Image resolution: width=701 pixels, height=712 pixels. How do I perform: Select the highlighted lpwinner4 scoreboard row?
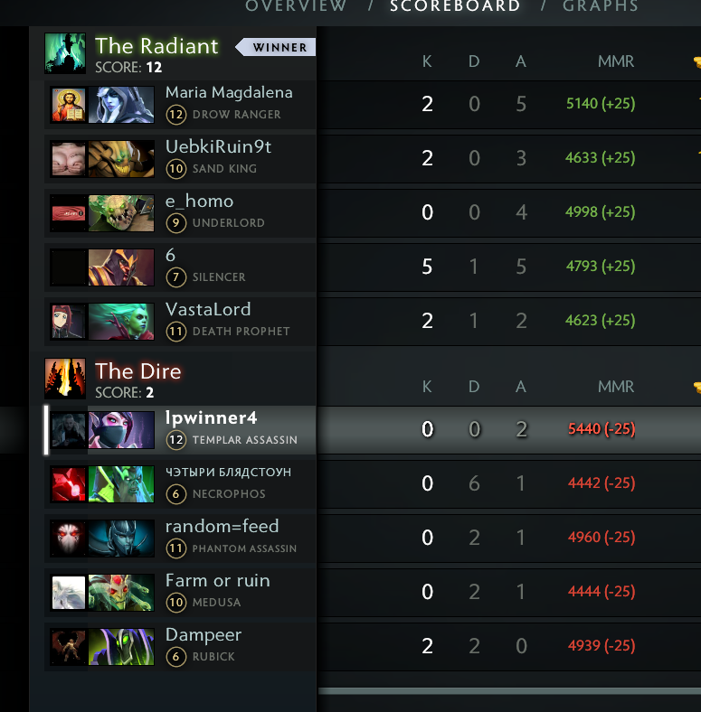point(372,430)
